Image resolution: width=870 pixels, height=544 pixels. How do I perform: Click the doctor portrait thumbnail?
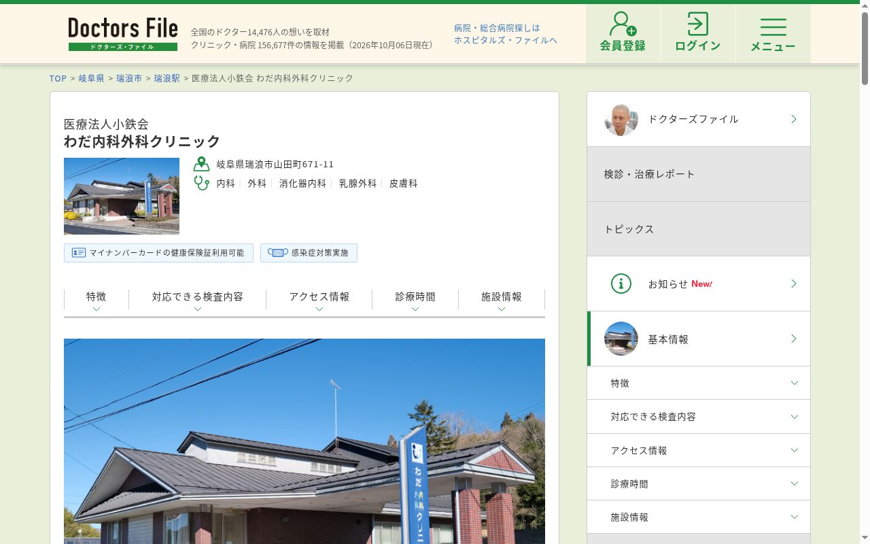pos(621,119)
